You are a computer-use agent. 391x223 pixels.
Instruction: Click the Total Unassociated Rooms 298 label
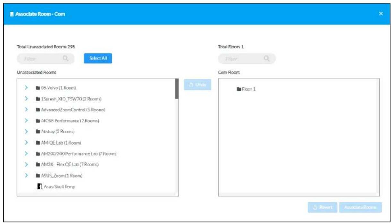point(46,46)
